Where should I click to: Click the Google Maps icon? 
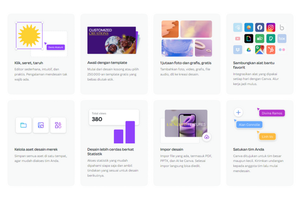tap(260, 49)
